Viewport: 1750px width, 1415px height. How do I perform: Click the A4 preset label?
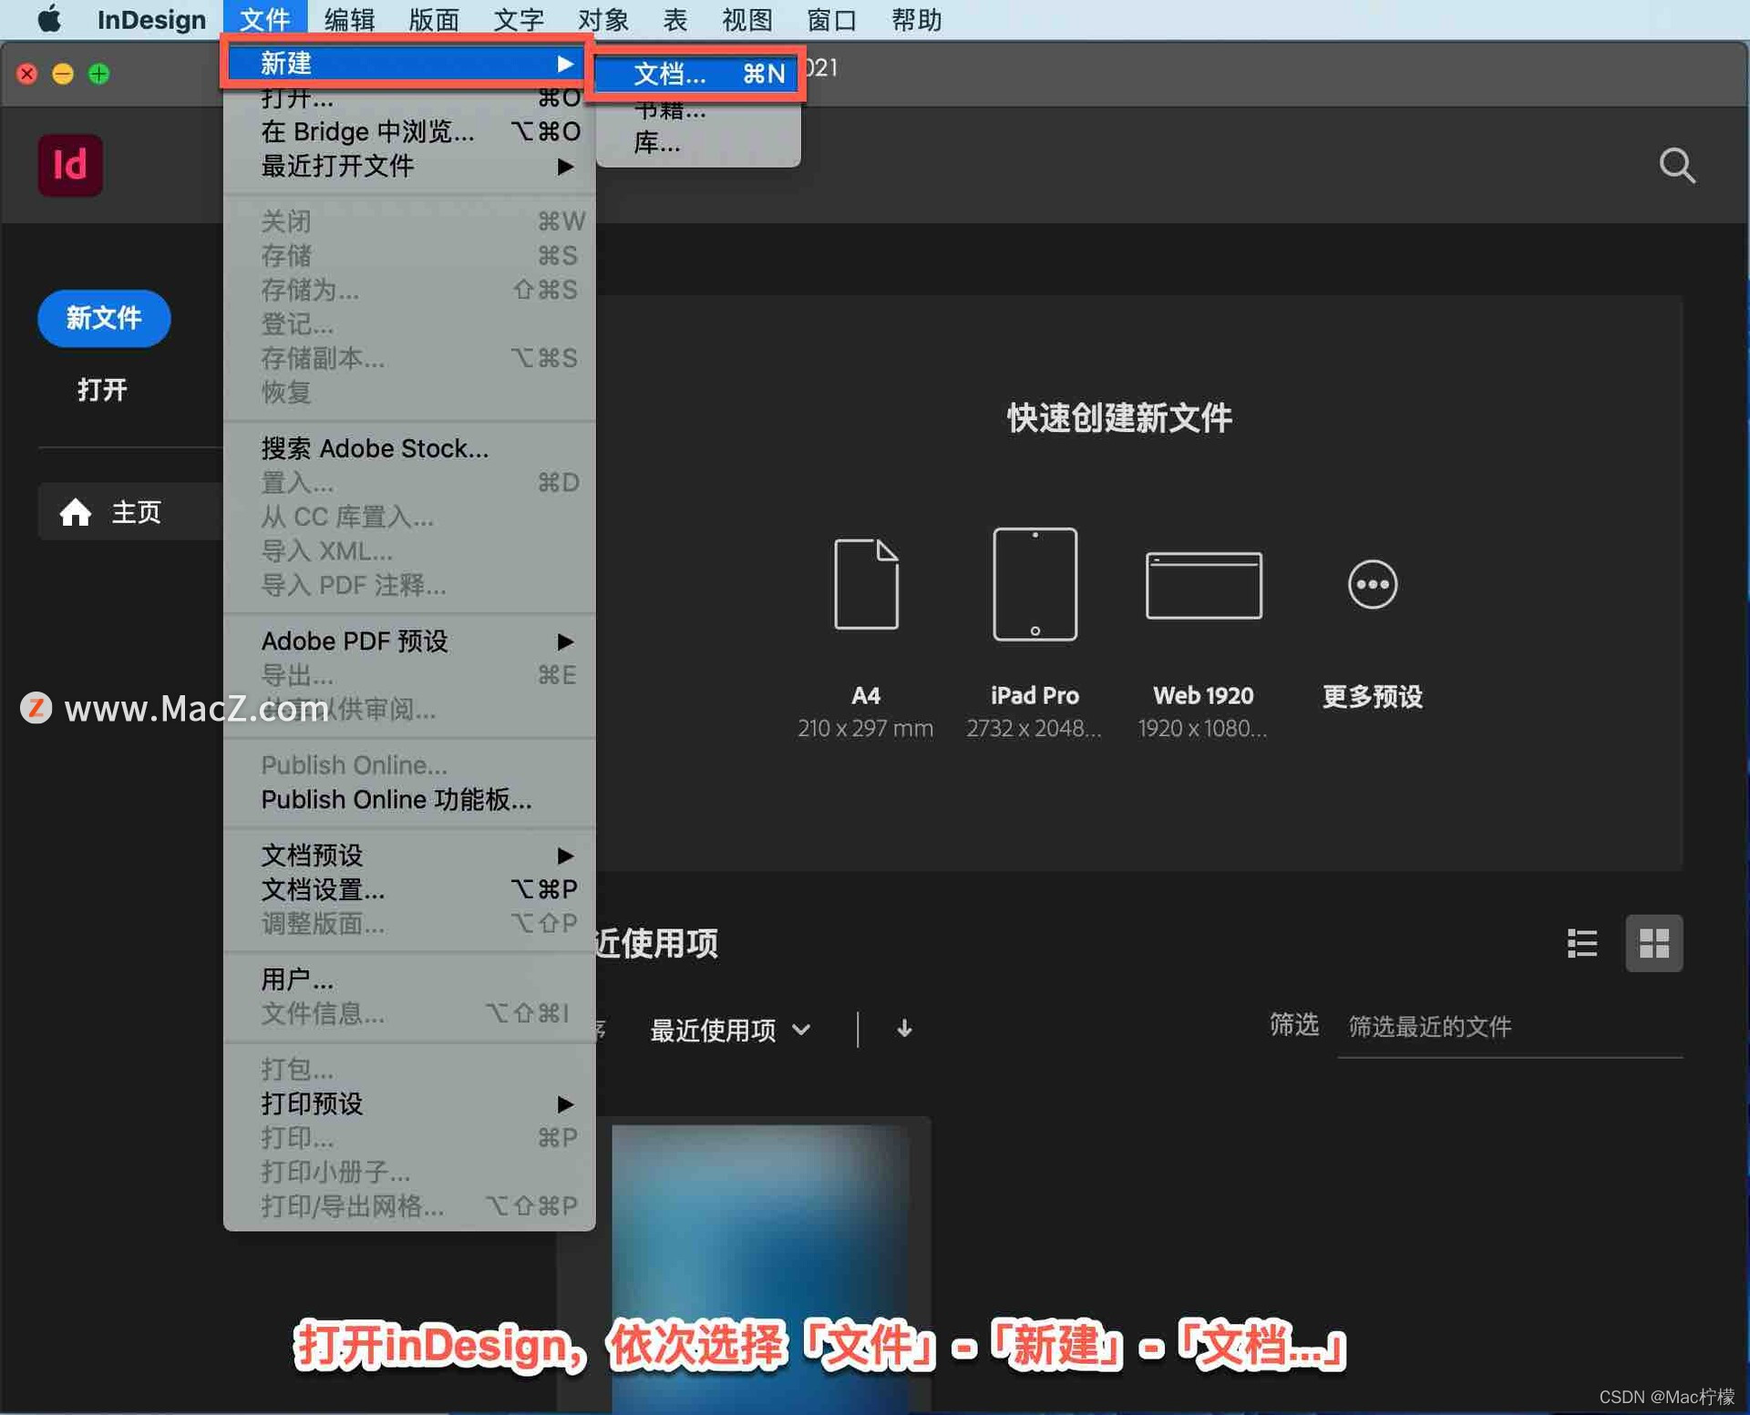click(x=866, y=696)
